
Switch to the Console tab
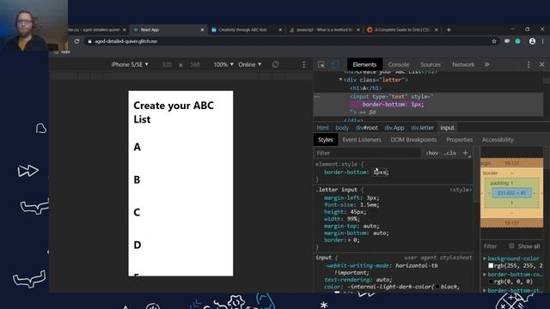[x=399, y=64]
